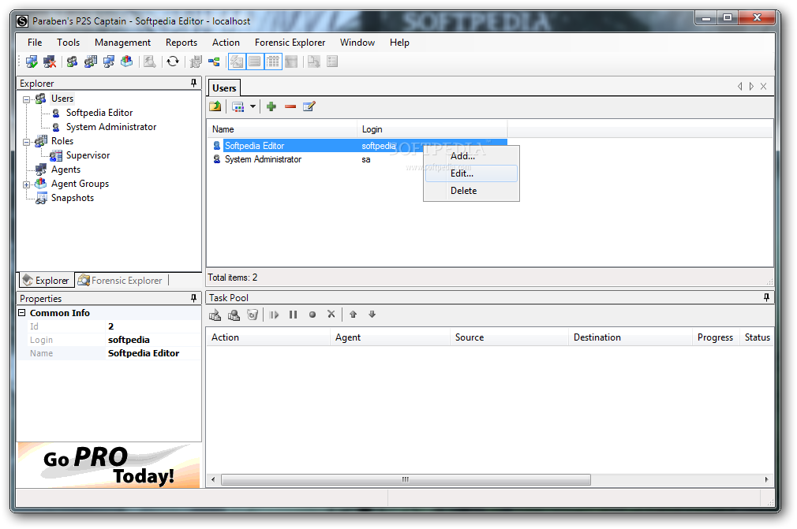Toggle the details grid view mode button
Screen dimensions: 797x529
pos(273,62)
